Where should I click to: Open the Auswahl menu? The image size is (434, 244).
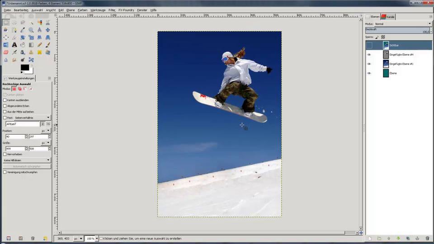coord(37,10)
